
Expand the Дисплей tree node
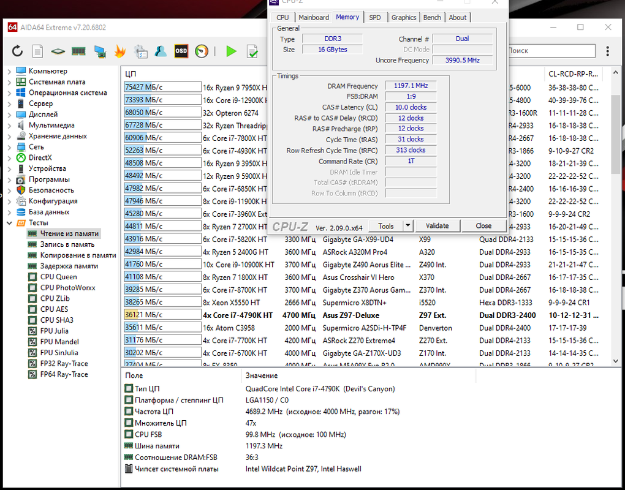coord(10,115)
